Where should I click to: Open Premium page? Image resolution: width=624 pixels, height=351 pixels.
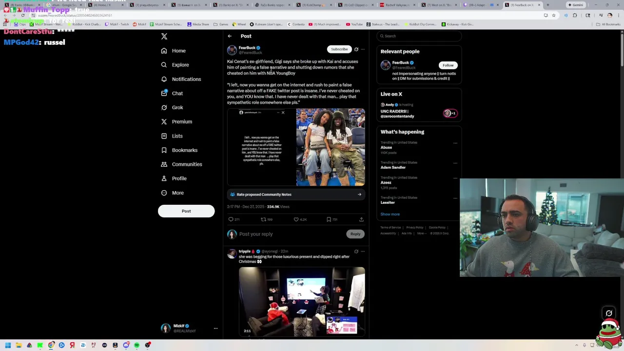[x=176, y=121]
